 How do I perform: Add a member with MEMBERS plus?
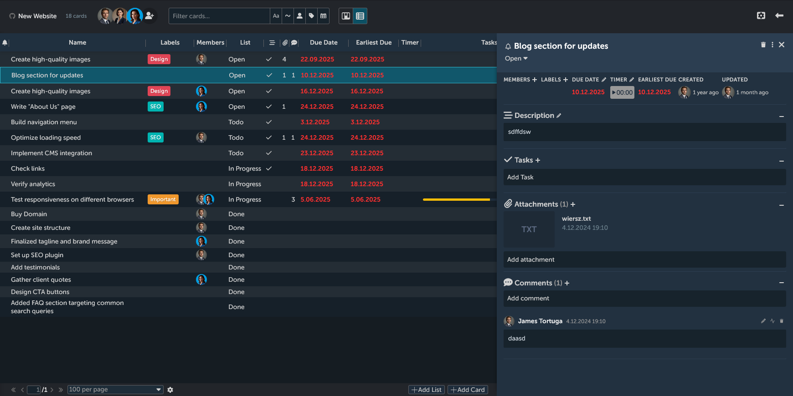click(535, 80)
